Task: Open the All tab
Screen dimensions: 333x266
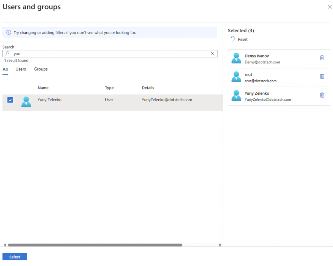Action: [5, 69]
